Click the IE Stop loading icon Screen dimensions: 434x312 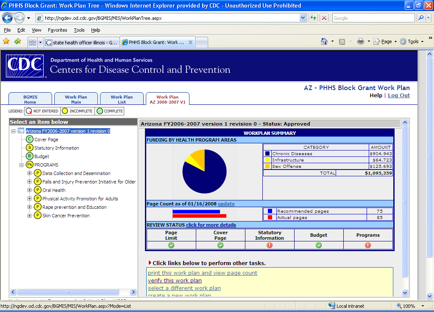324,18
